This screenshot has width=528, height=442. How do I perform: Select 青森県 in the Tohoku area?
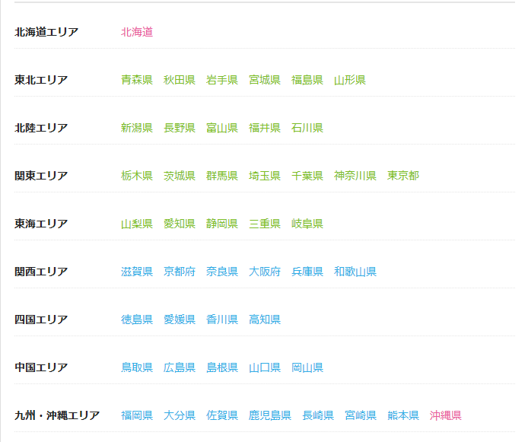[x=137, y=80]
